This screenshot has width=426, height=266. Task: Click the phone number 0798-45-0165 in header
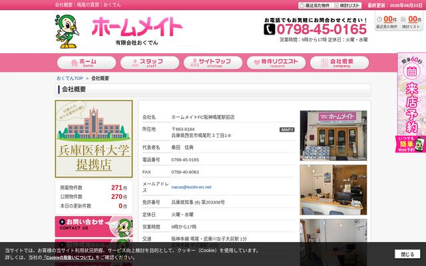pyautogui.click(x=321, y=29)
